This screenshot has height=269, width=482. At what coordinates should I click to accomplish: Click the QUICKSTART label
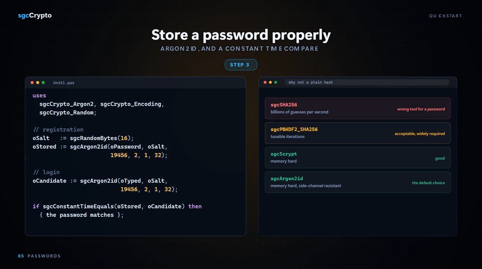[446, 16]
